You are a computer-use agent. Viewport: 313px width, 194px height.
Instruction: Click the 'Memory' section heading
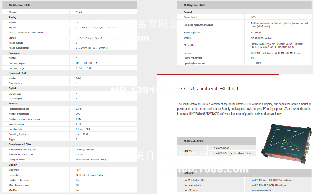[13, 104]
